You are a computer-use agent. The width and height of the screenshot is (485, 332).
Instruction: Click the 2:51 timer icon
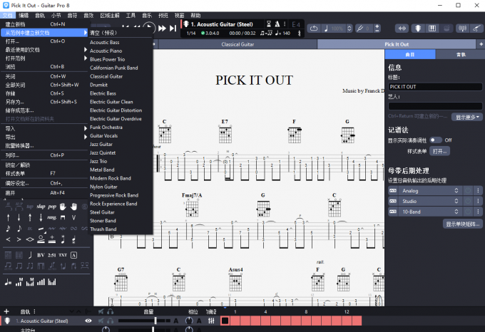(x=52, y=254)
